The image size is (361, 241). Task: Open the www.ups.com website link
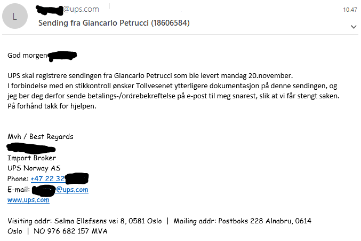click(28, 200)
